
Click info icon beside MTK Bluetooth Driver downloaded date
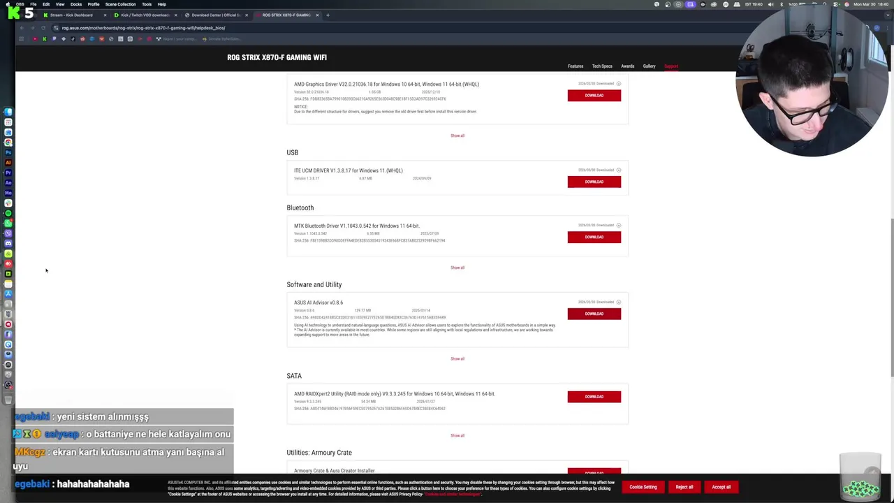619,225
